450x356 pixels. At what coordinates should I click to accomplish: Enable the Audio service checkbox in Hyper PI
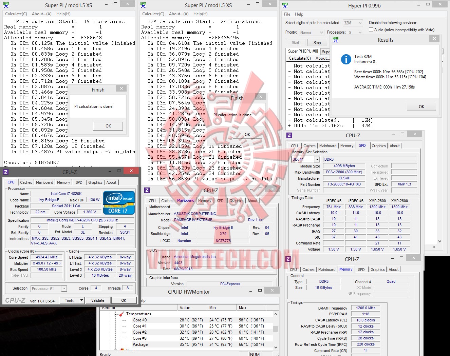point(371,30)
